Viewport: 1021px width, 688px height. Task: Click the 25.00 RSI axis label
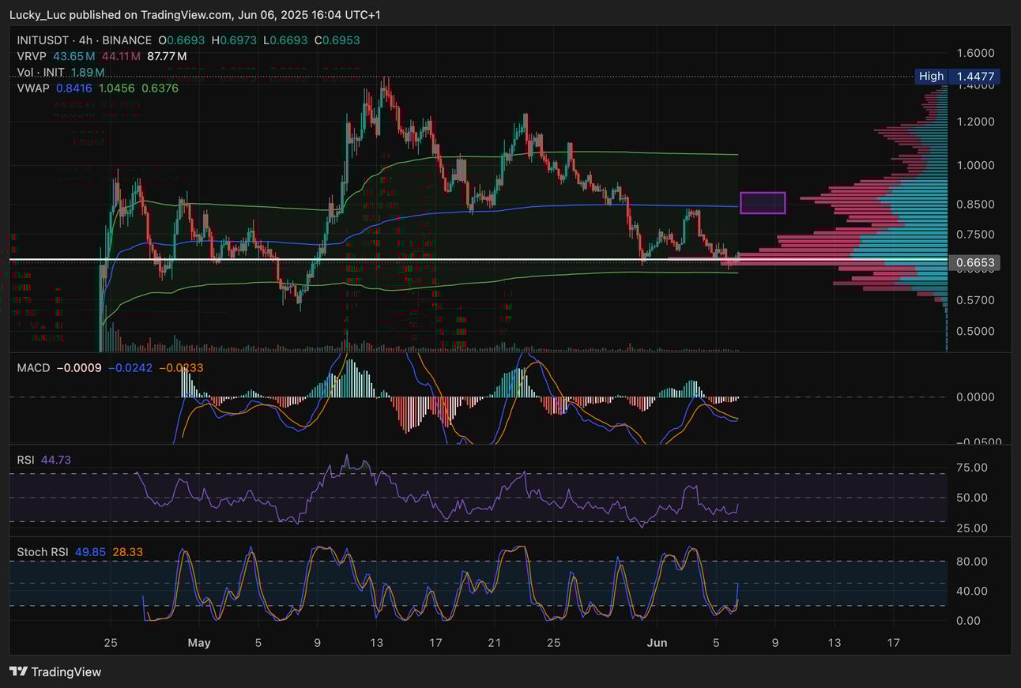click(972, 528)
